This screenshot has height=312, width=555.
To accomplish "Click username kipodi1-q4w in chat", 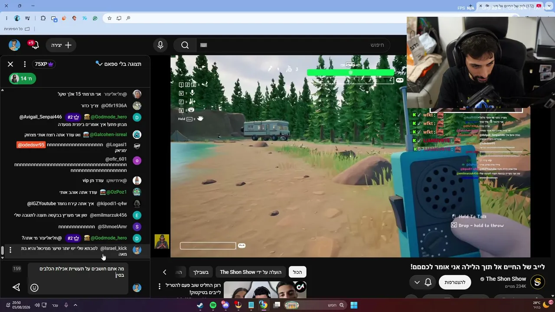I will [112, 204].
